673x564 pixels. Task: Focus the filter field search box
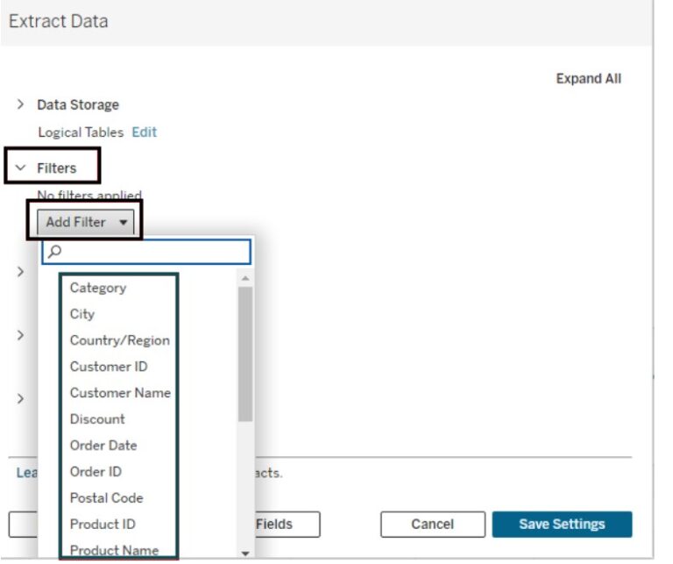click(146, 252)
